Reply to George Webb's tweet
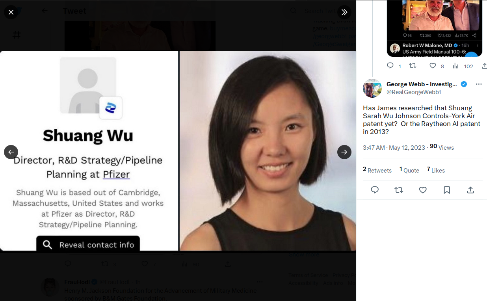This screenshot has width=487, height=301. pyautogui.click(x=375, y=190)
